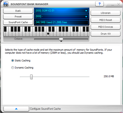Open the Librarian

[x=106, y=13]
